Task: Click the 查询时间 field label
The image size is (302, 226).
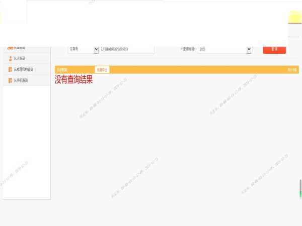Action: click(x=188, y=50)
